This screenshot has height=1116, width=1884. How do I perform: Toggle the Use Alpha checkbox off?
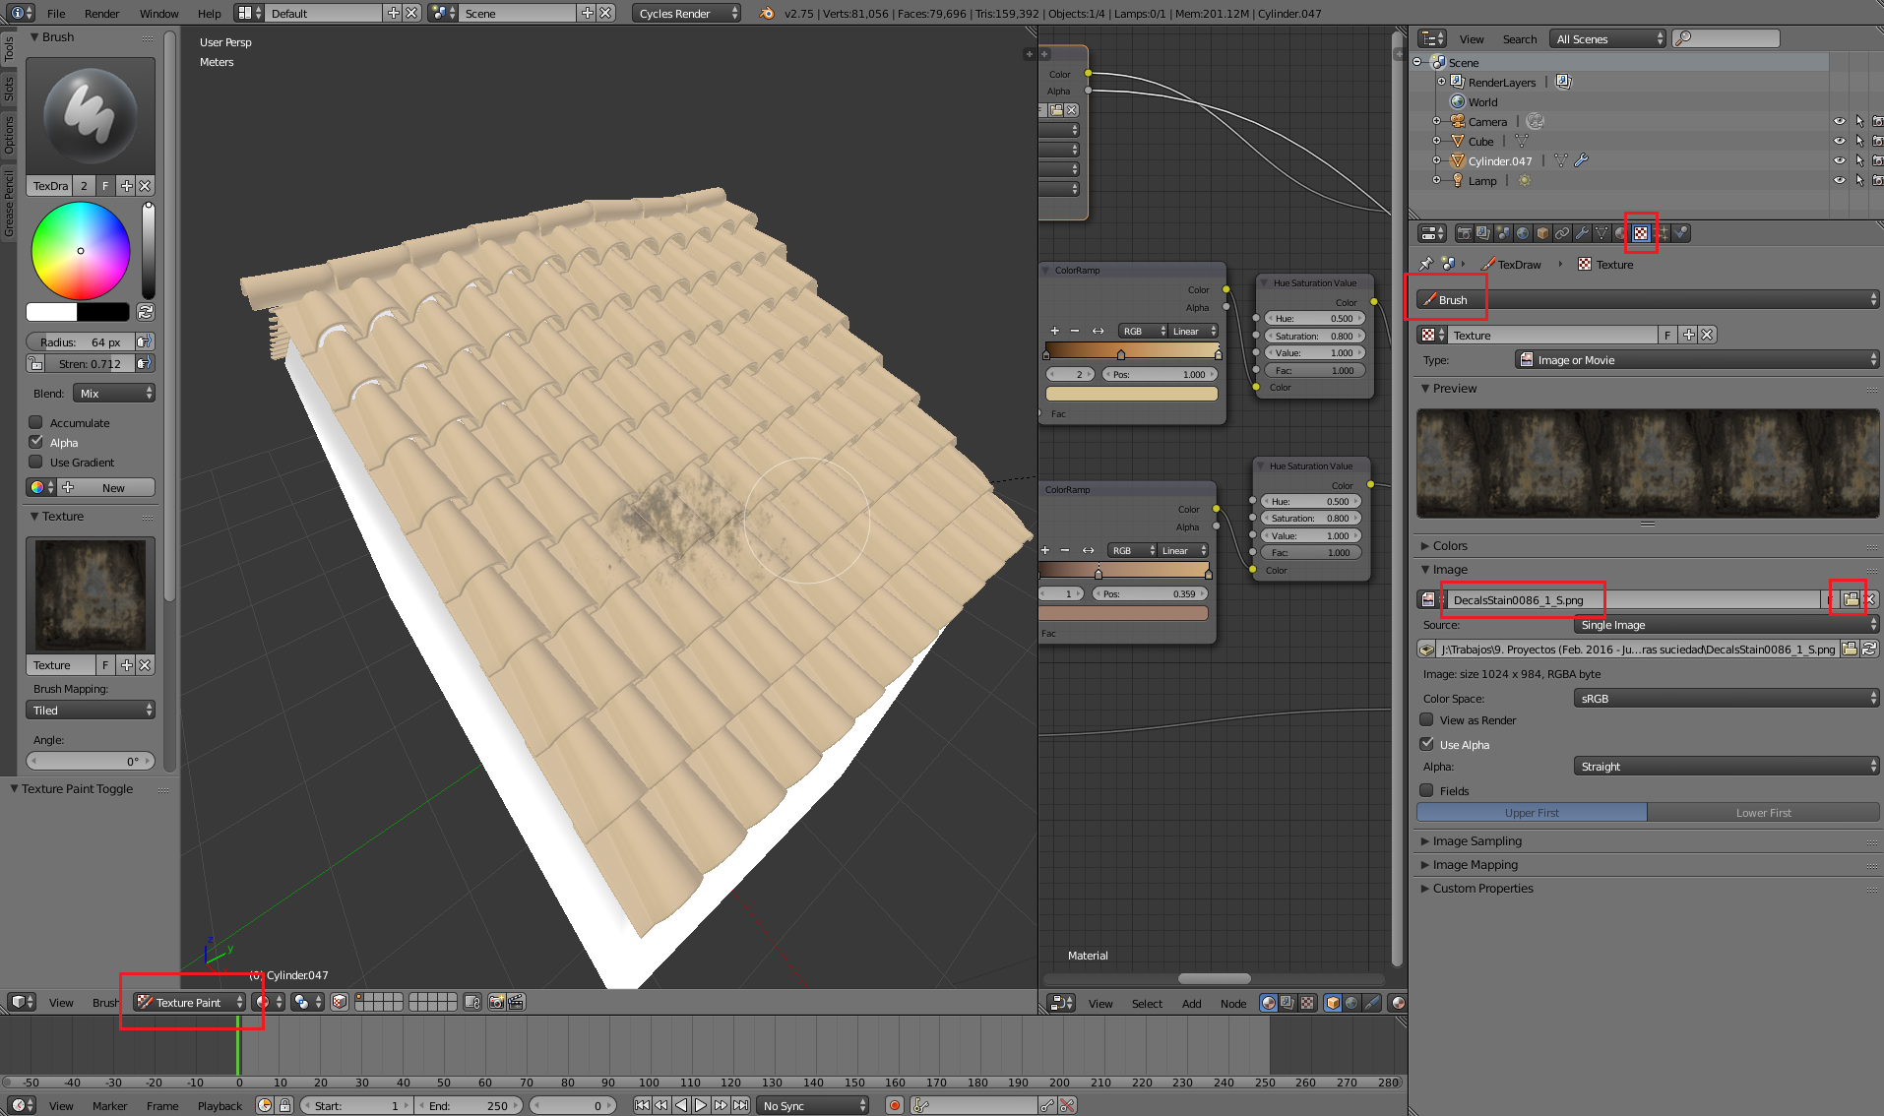[1426, 744]
